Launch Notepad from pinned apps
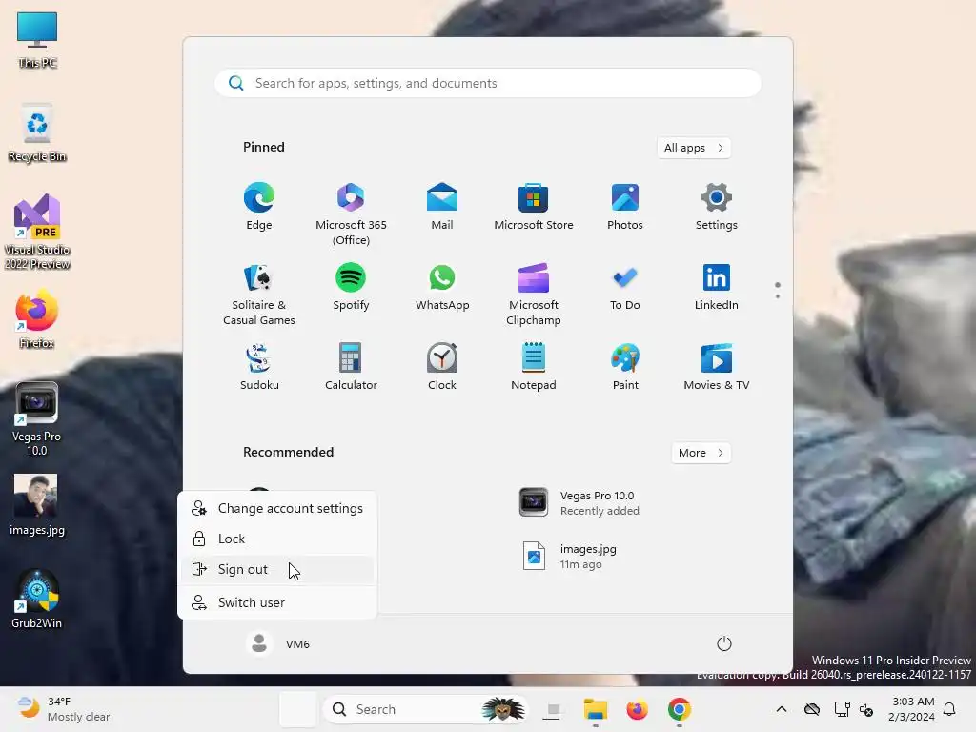Viewport: 976px width, 732px height. coord(534,367)
